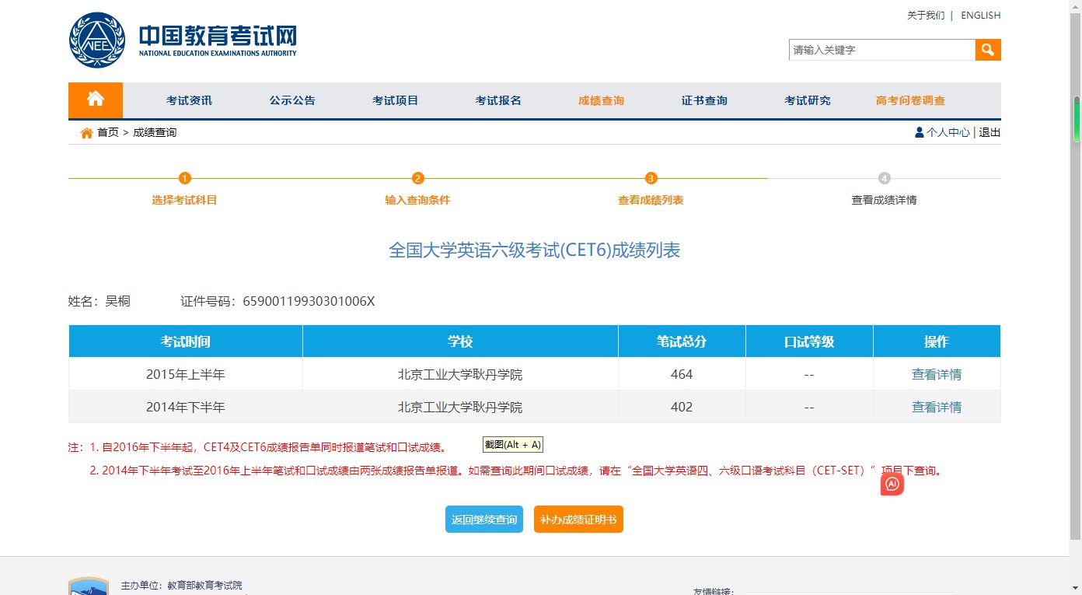Click the 返回继续查询 button
This screenshot has height=595, width=1082.
pos(484,520)
